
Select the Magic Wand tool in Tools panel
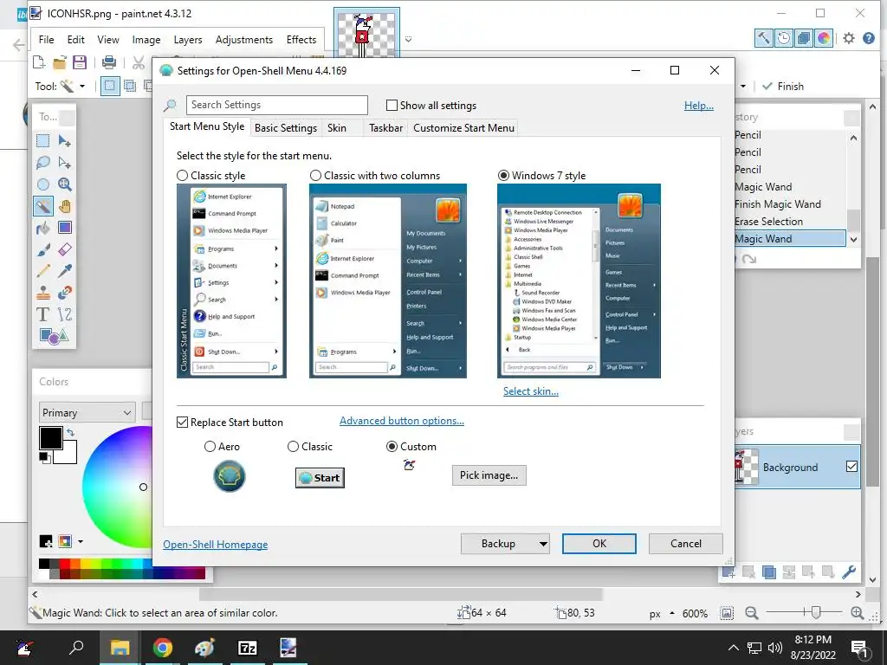pos(43,206)
